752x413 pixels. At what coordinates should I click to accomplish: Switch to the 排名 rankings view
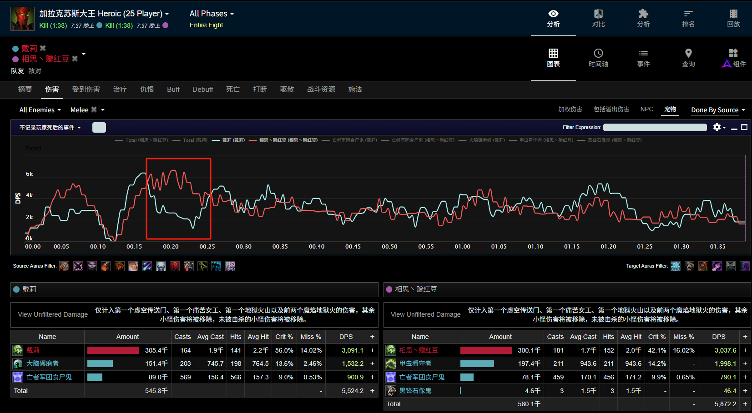[688, 18]
